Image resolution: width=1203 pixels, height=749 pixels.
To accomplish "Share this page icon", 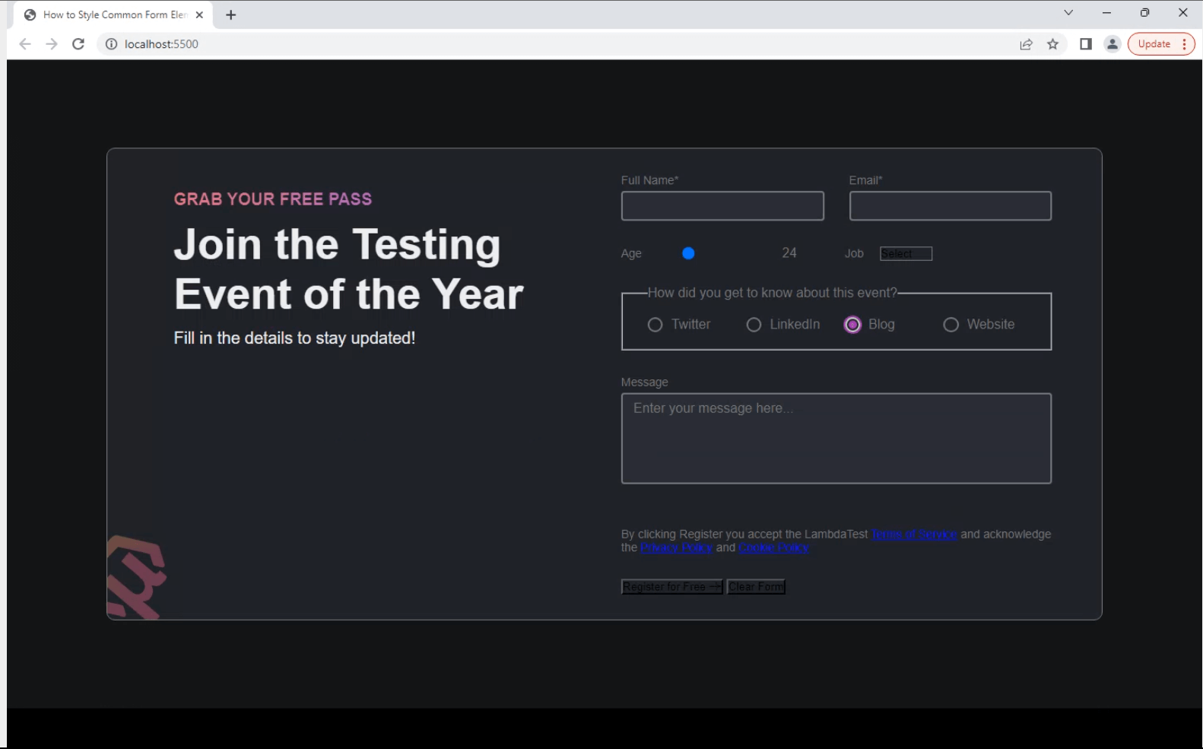I will coord(1026,44).
